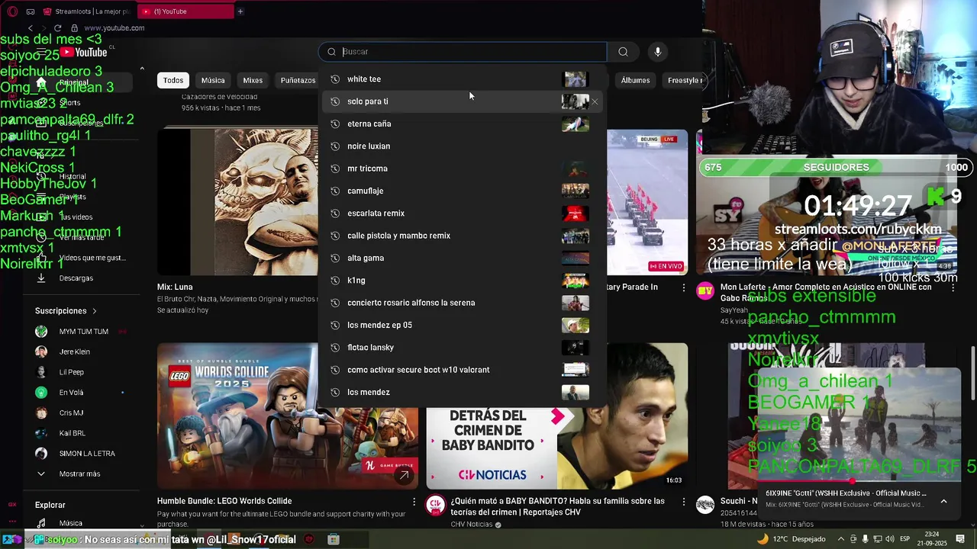Start voice search with microphone

[658, 52]
